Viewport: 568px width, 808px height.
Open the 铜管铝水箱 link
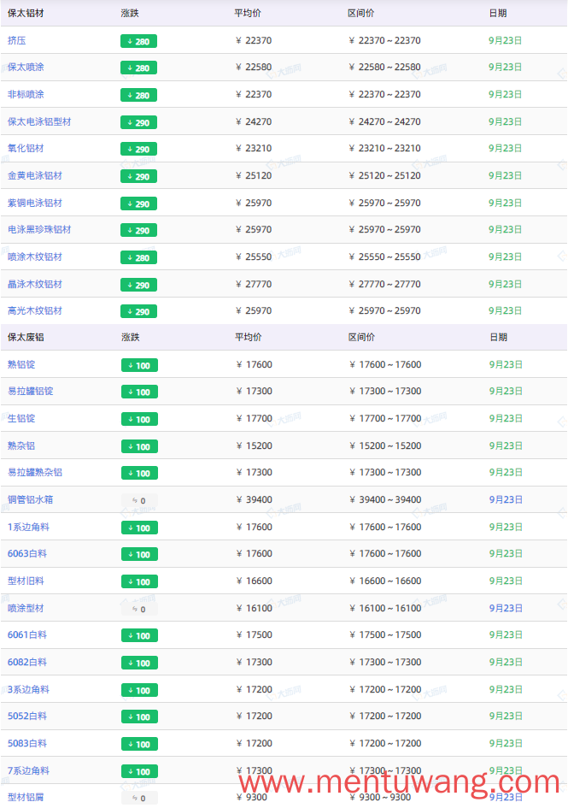pos(31,500)
